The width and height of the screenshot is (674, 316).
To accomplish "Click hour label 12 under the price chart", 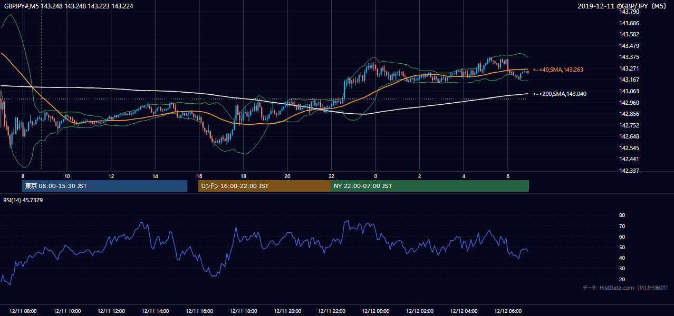I will coord(111,176).
